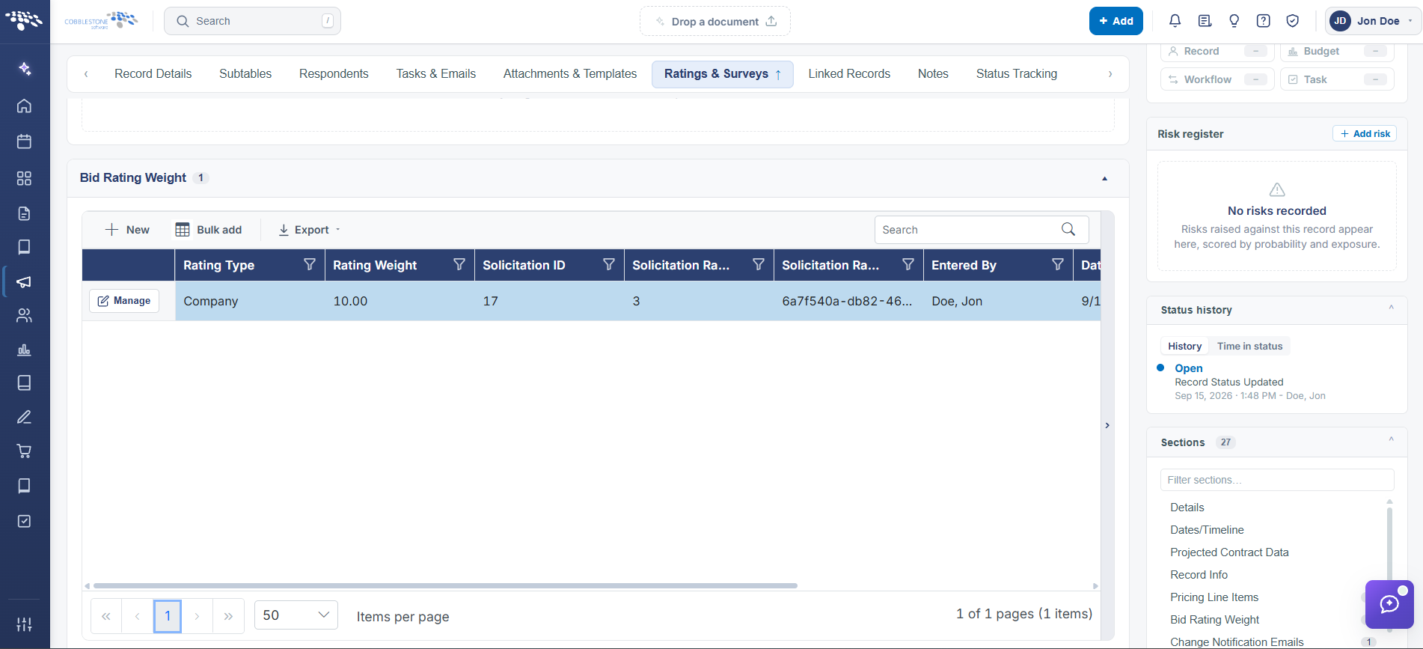1423x649 pixels.
Task: Click the Manage button for Company row
Action: click(124, 301)
